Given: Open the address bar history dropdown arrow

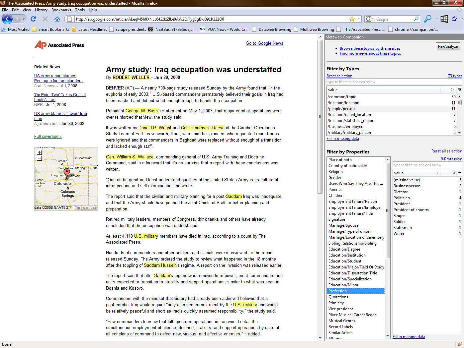Looking at the screenshot, I should point(359,19).
